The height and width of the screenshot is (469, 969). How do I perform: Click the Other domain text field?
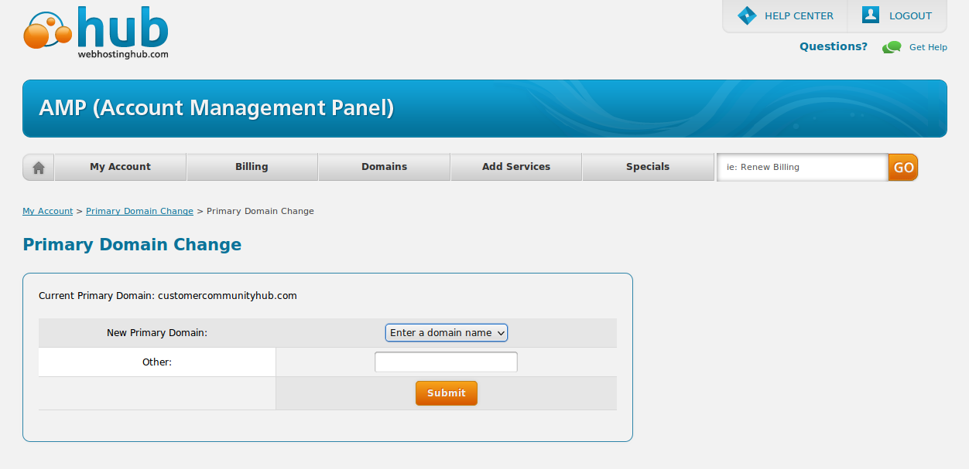click(446, 362)
